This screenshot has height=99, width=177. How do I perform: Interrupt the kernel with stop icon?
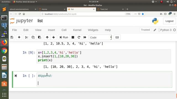73,37
